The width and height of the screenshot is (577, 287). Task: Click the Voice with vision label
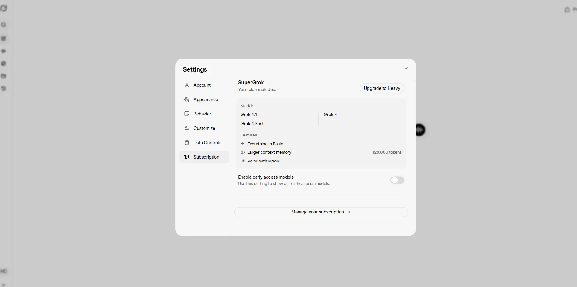pos(263,161)
